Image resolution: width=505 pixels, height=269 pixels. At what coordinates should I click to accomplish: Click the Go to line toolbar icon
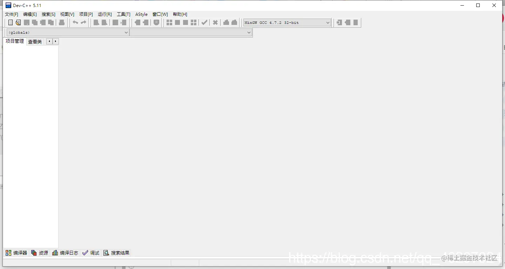123,22
